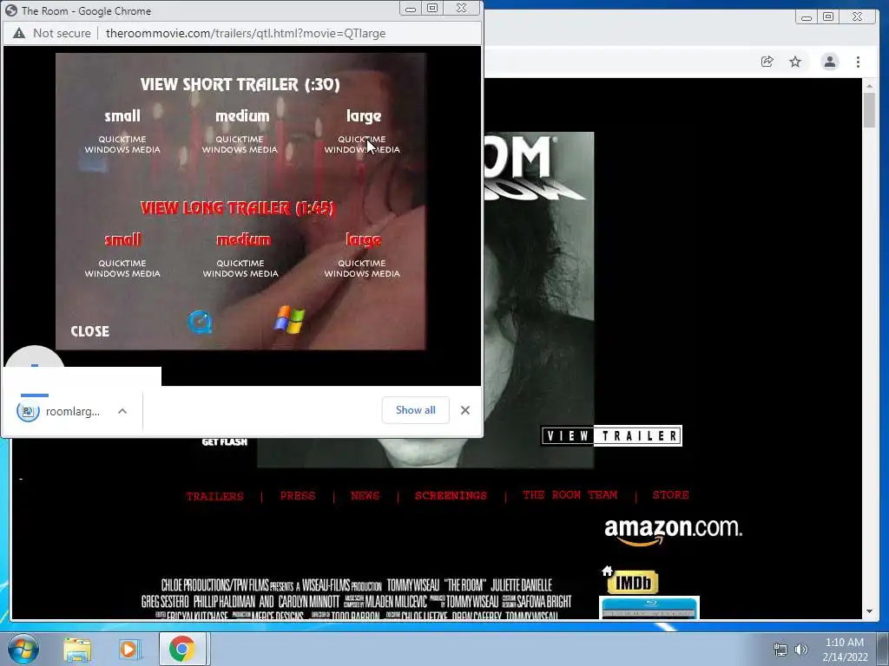Screen dimensions: 889x666
Task: Select long trailer medium Windows Media
Action: click(x=240, y=273)
